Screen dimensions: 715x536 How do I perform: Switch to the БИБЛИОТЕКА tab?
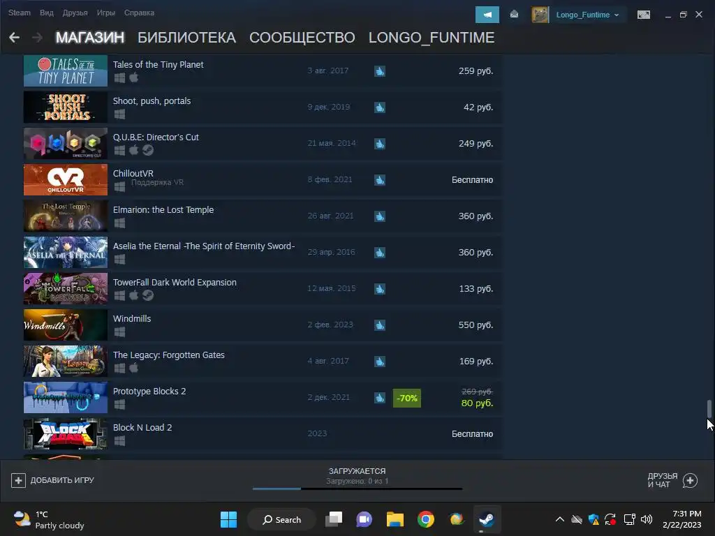tap(186, 38)
